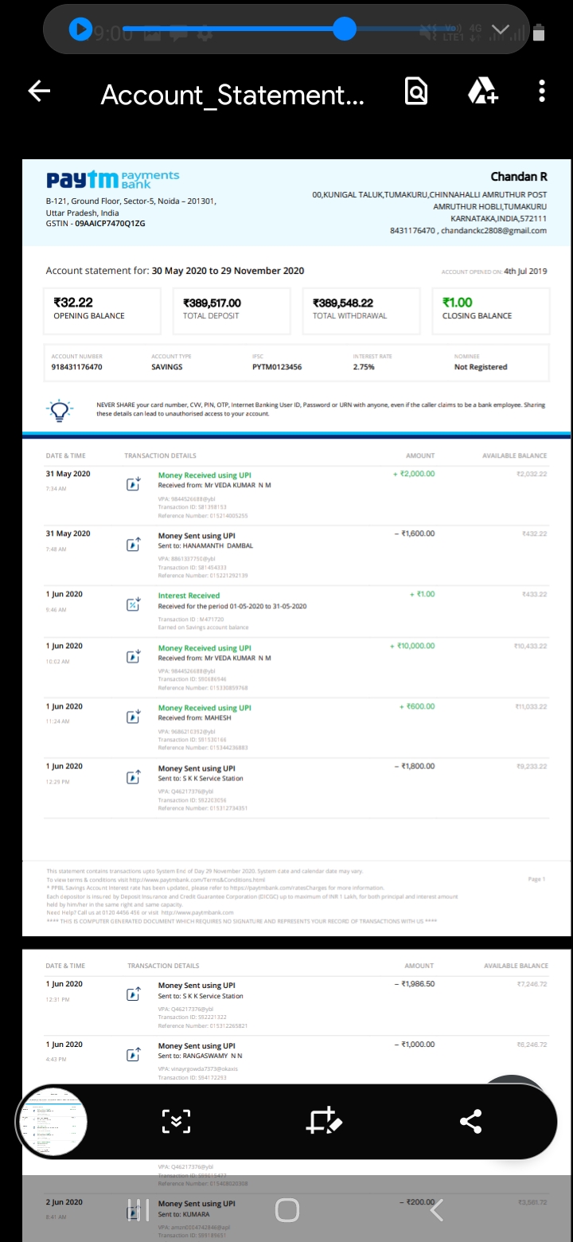Open the find-in-document search icon

(x=415, y=92)
